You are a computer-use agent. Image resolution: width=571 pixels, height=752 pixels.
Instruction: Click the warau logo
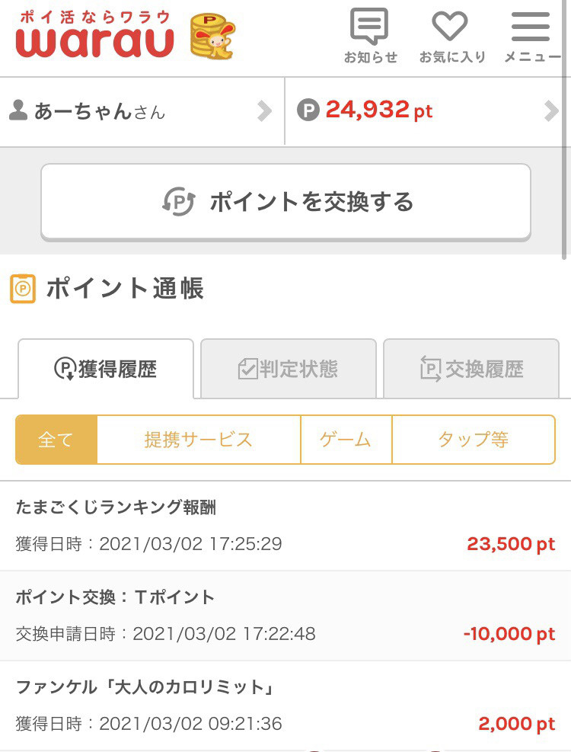pyautogui.click(x=95, y=35)
